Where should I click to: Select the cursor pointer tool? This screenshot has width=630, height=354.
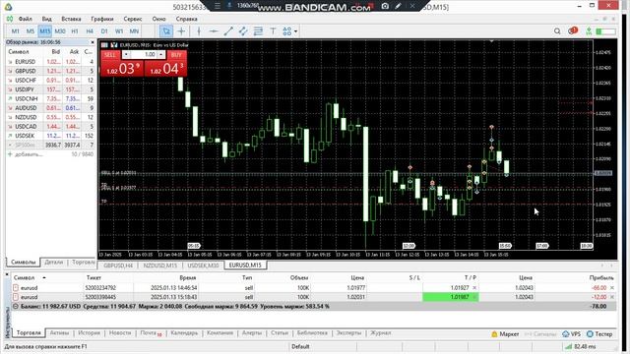click(x=166, y=31)
